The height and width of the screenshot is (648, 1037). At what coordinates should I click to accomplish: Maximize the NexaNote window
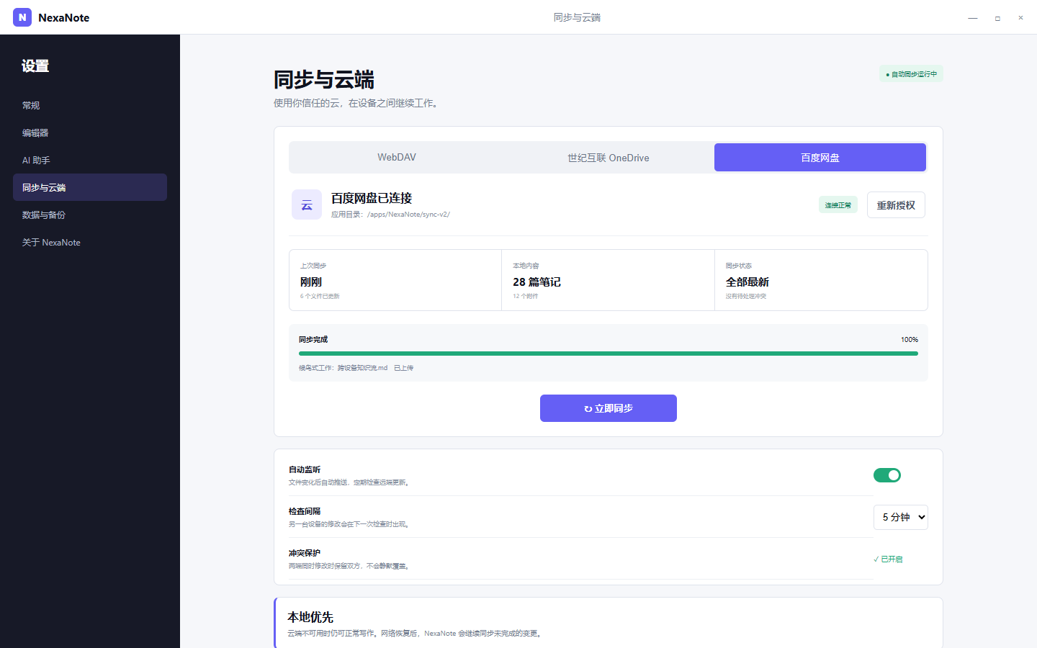point(997,17)
